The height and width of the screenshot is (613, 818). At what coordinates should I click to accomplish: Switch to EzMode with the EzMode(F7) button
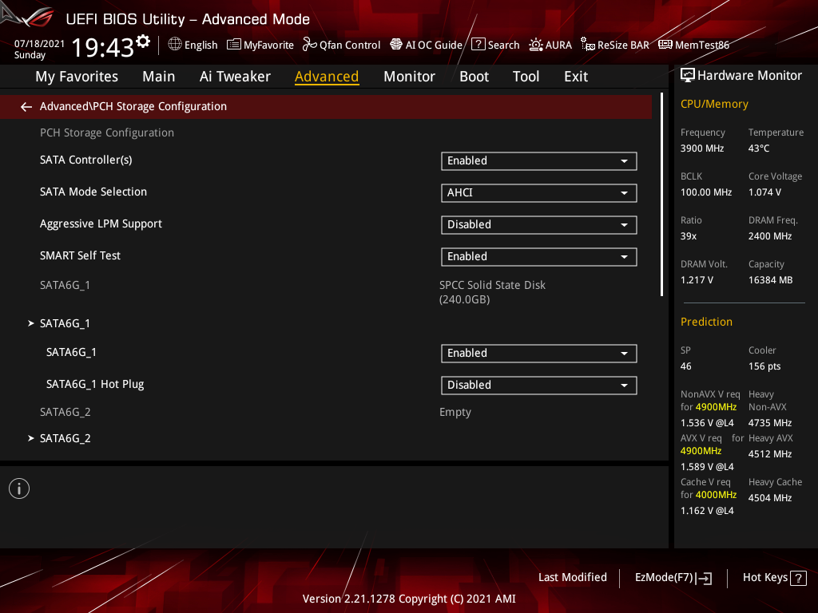[673, 577]
